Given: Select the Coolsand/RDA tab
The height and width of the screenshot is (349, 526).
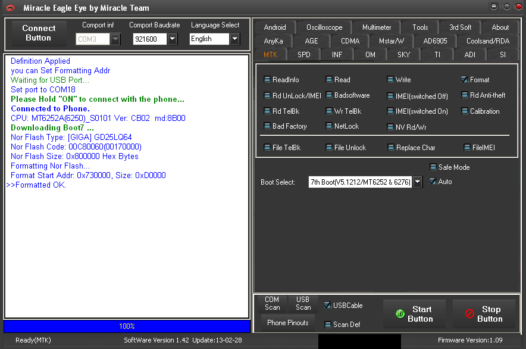Looking at the screenshot, I should [488, 41].
